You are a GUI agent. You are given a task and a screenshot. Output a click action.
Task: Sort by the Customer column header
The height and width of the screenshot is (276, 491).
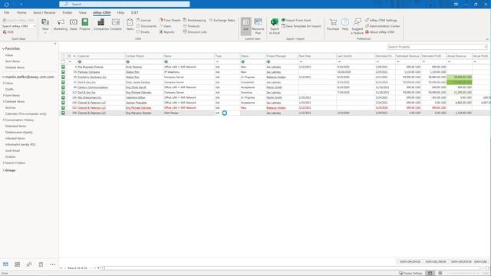(101, 56)
